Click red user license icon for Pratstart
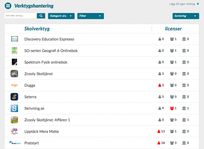 (x=159, y=143)
